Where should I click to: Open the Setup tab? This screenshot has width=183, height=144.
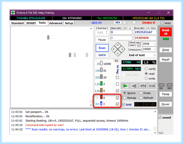[x=69, y=23]
